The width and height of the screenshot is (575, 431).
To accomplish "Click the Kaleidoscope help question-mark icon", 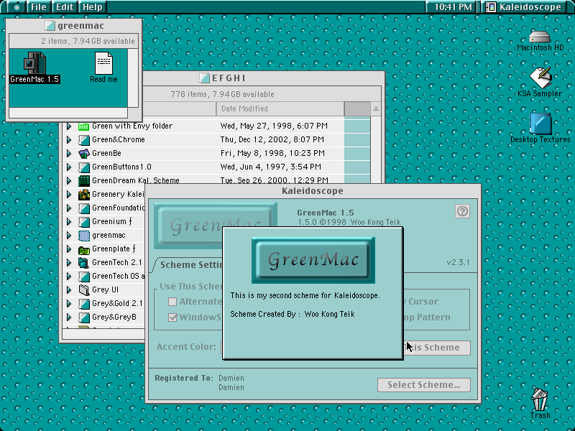I will click(462, 211).
